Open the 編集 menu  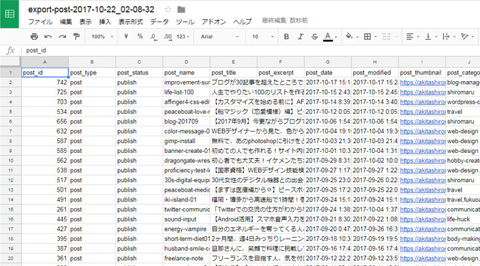[x=65, y=22]
